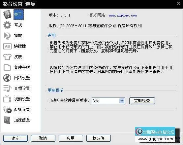The image size is (183, 145).
Task: Expand the 3天 update interval dropdown
Action: pos(122,101)
